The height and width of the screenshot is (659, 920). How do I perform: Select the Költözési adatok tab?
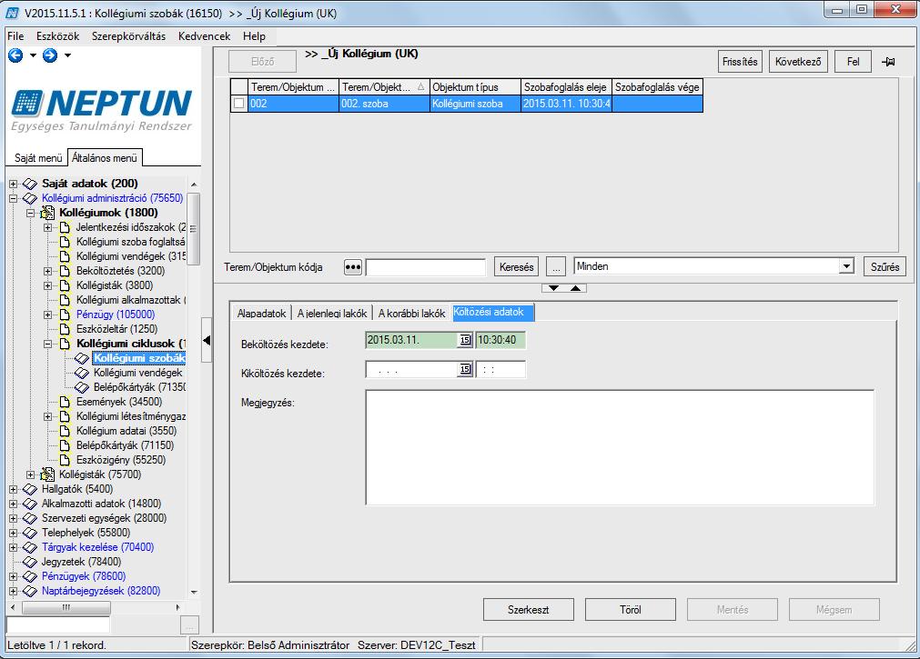[493, 313]
